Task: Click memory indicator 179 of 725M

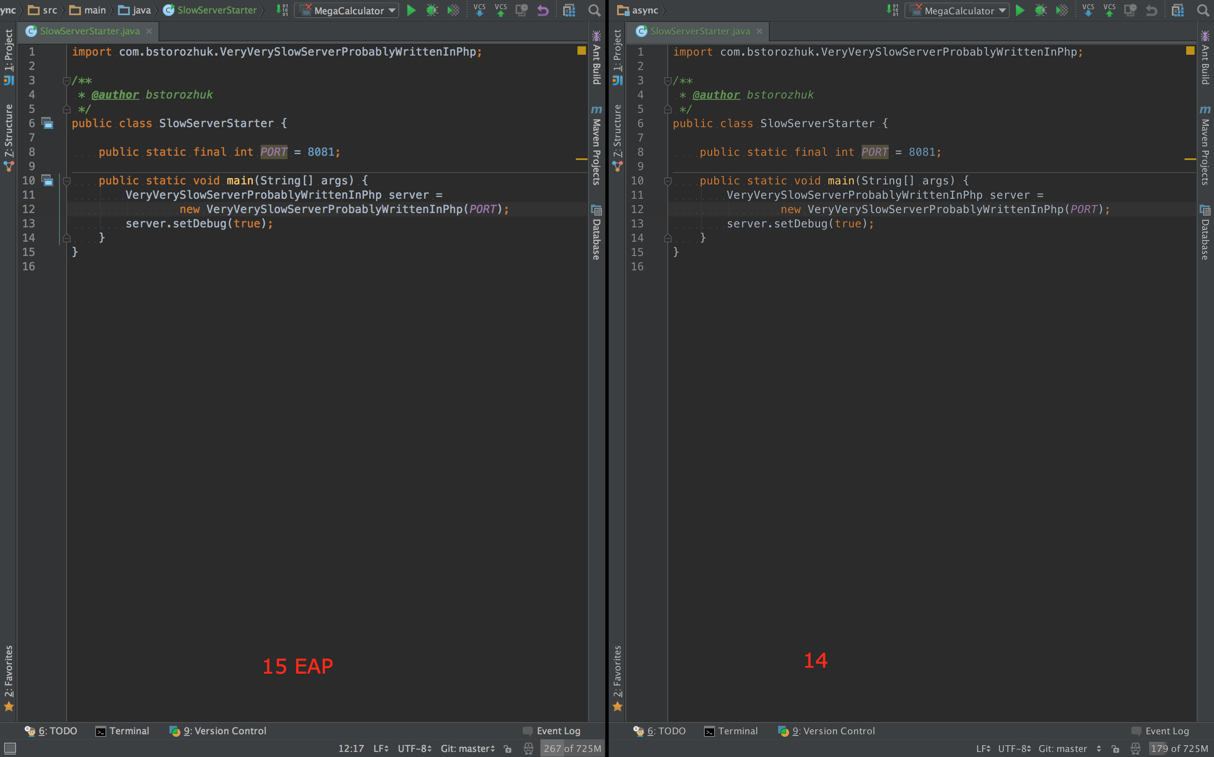Action: [x=1179, y=749]
